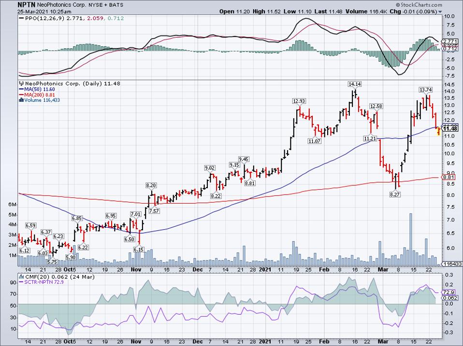463x346 pixels.
Task: Click the 7.57 price label
Action: point(154,211)
